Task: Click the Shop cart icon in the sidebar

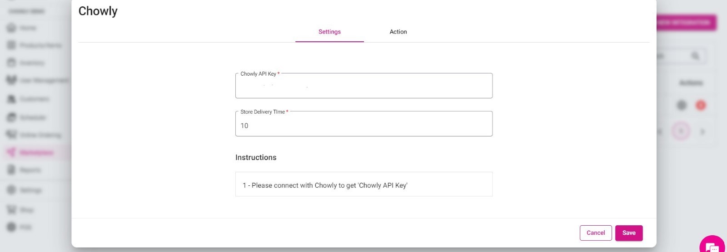Action: click(x=11, y=209)
